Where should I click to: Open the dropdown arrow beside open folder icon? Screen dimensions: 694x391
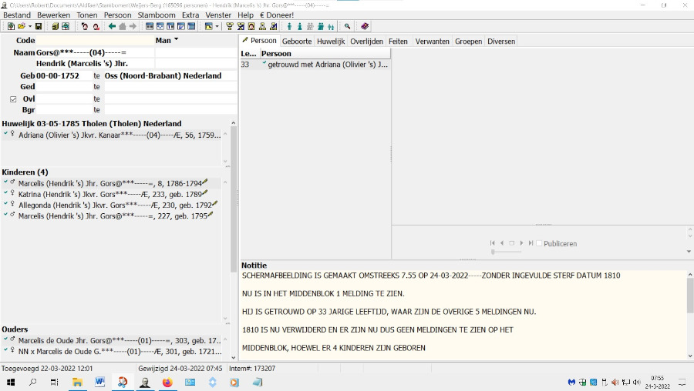coord(29,26)
